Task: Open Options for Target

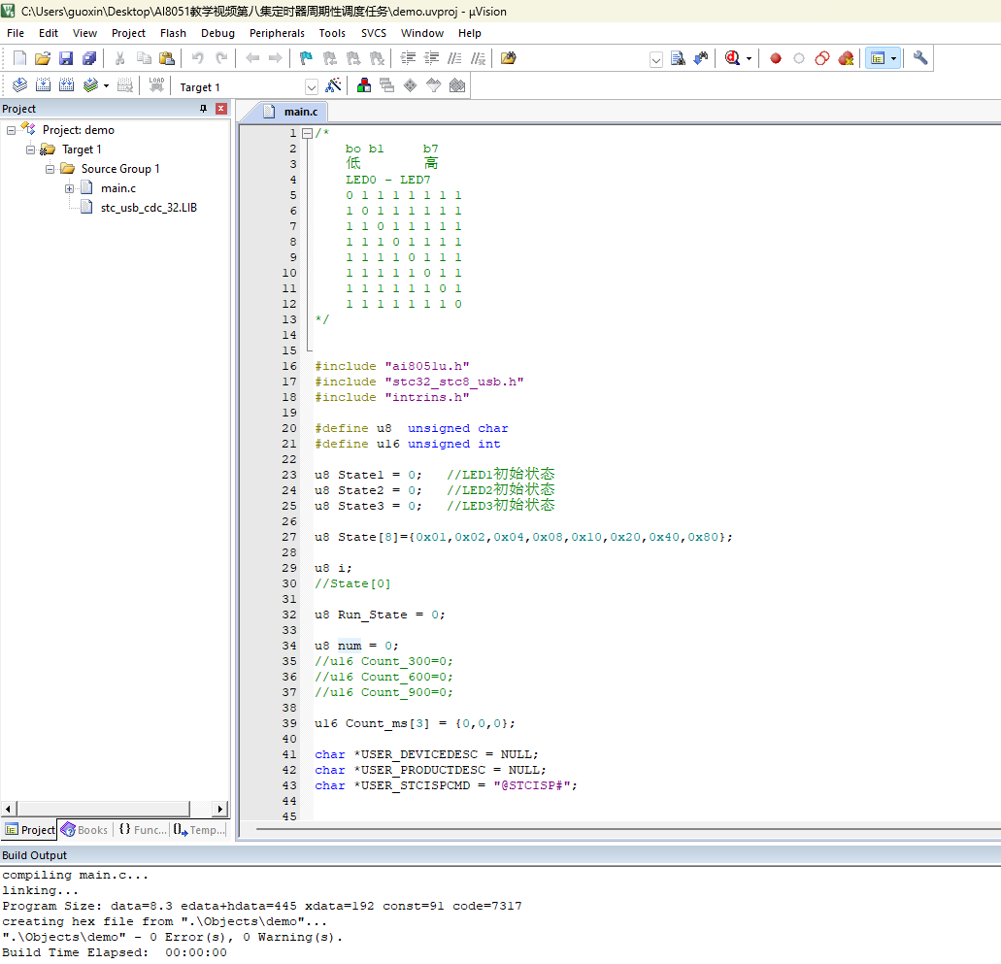Action: point(333,85)
